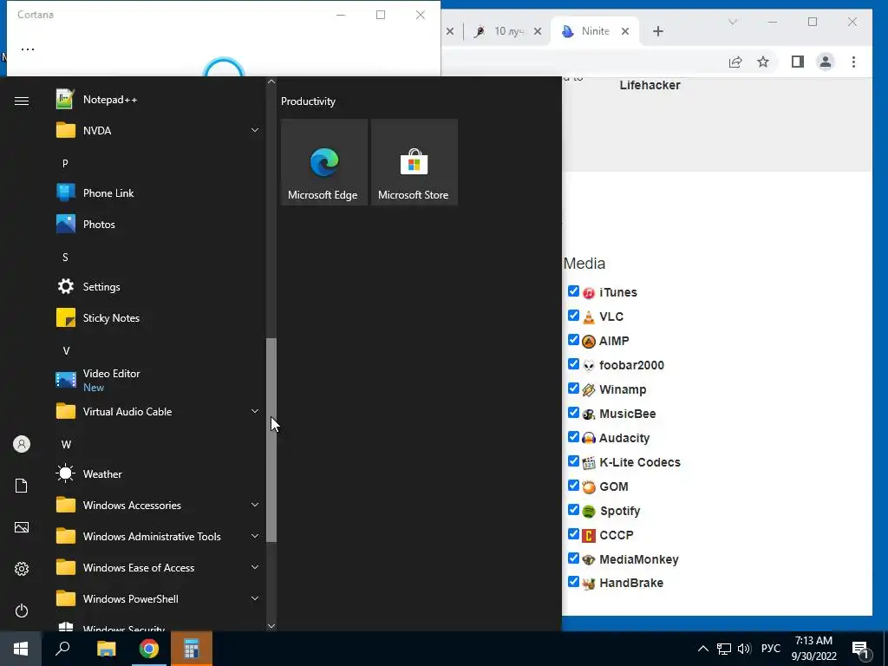Click the S letter group header
Image resolution: width=888 pixels, height=666 pixels.
tap(65, 257)
